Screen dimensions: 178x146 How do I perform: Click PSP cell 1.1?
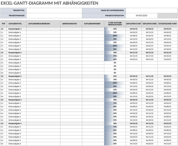(x=3, y=32)
